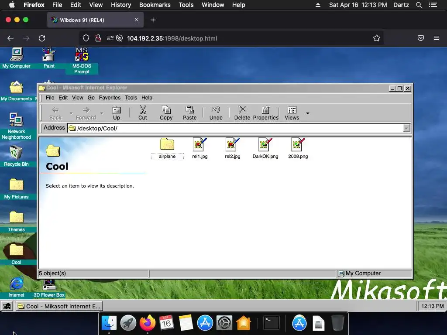Select the rel1.jpg file
Screen dimensions: 447x335
coord(200,148)
